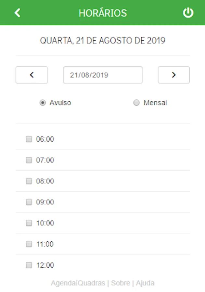Open the AgendaíQuadras footer link
Screen dimensions: 205x292
[78, 283]
